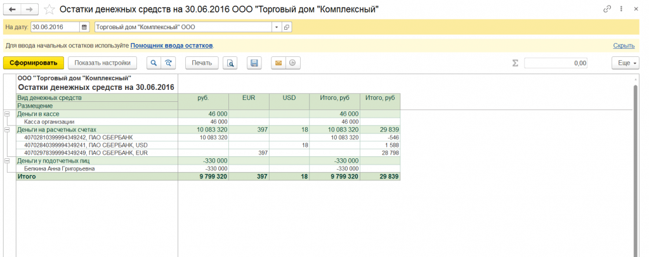Click the Скрыть link
Image resolution: width=649 pixels, height=257 pixels.
[x=624, y=46]
